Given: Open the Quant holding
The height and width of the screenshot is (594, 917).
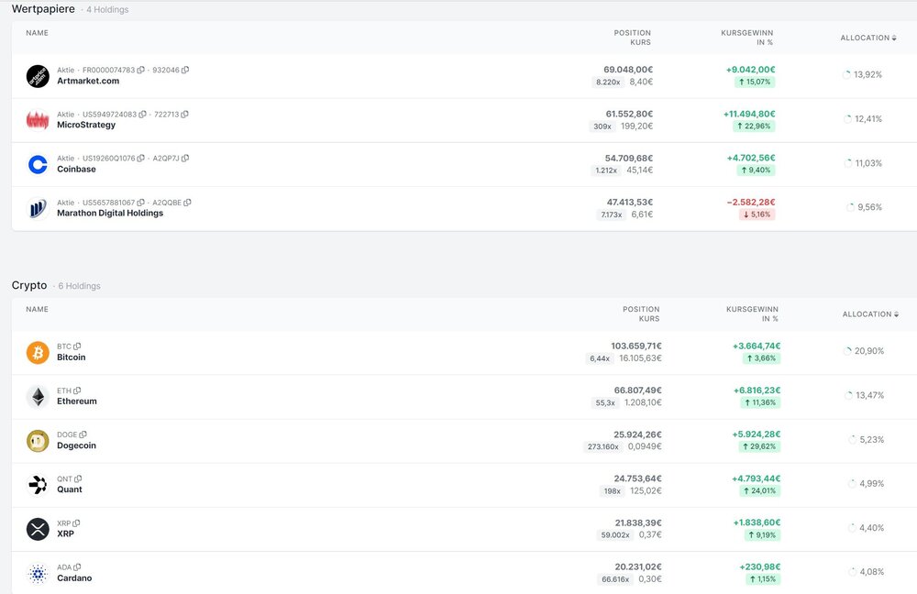Looking at the screenshot, I should coord(70,489).
